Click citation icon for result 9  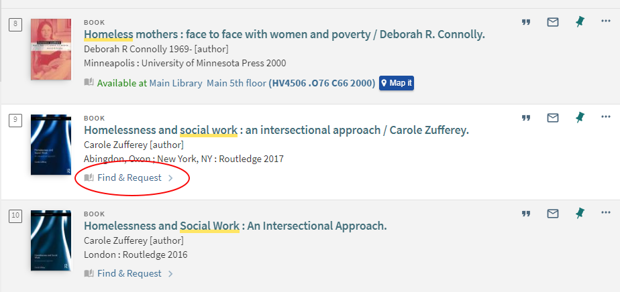pos(526,118)
